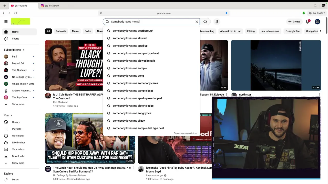Open options menu for The Lunch Hour video
The height and width of the screenshot is (184, 328).
pos(134,168)
